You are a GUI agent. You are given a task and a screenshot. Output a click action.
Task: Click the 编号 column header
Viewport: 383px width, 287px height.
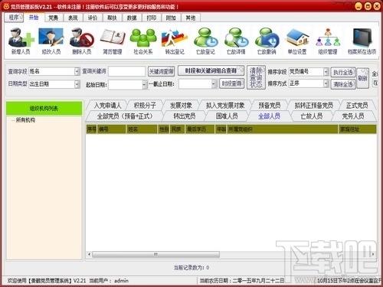tap(112, 129)
